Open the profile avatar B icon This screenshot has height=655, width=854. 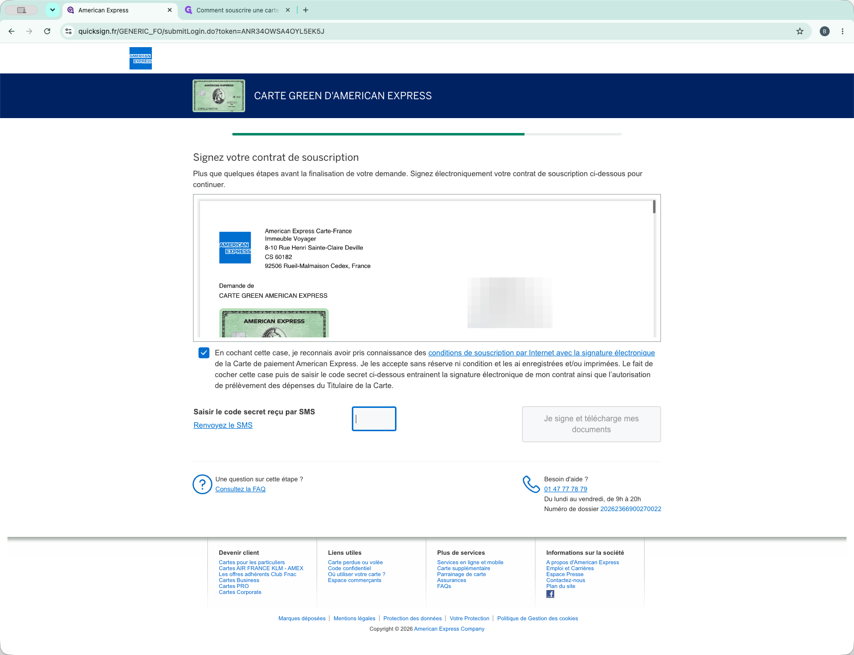click(825, 31)
